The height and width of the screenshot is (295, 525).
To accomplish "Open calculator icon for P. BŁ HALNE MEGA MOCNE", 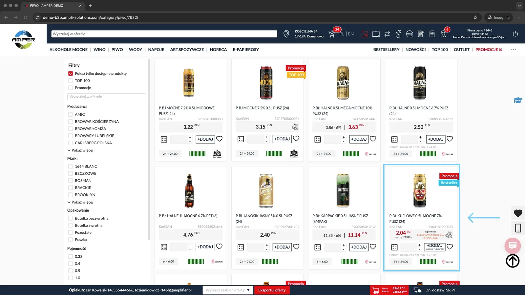I will coord(318,139).
